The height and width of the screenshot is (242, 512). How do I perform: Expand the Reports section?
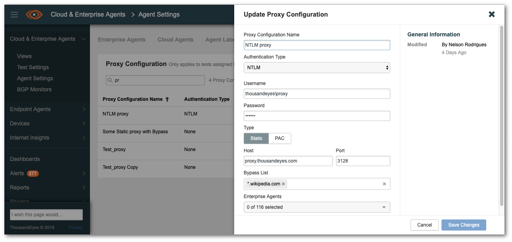84,187
